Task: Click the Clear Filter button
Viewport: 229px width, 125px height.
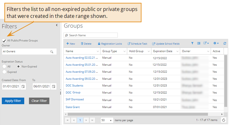Action: click(x=39, y=101)
